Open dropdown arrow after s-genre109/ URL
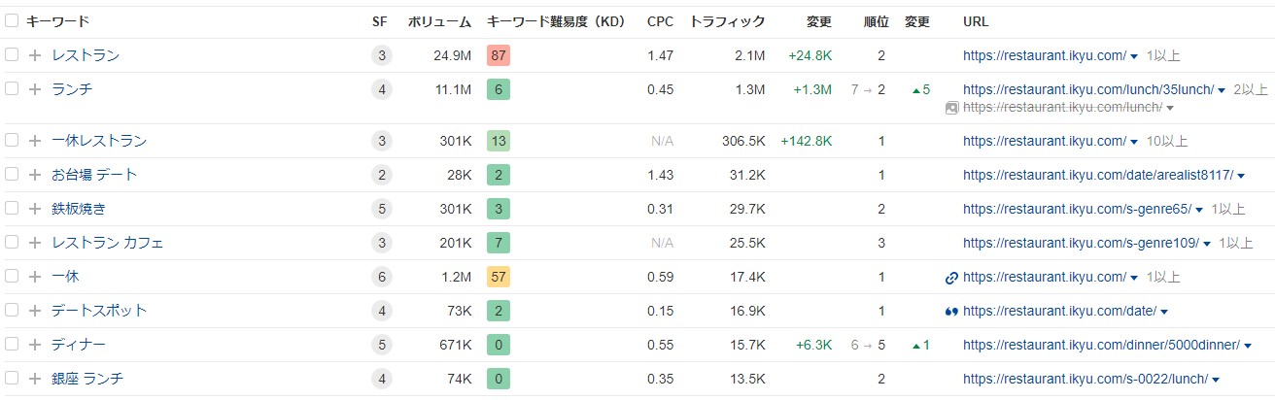 (1206, 244)
